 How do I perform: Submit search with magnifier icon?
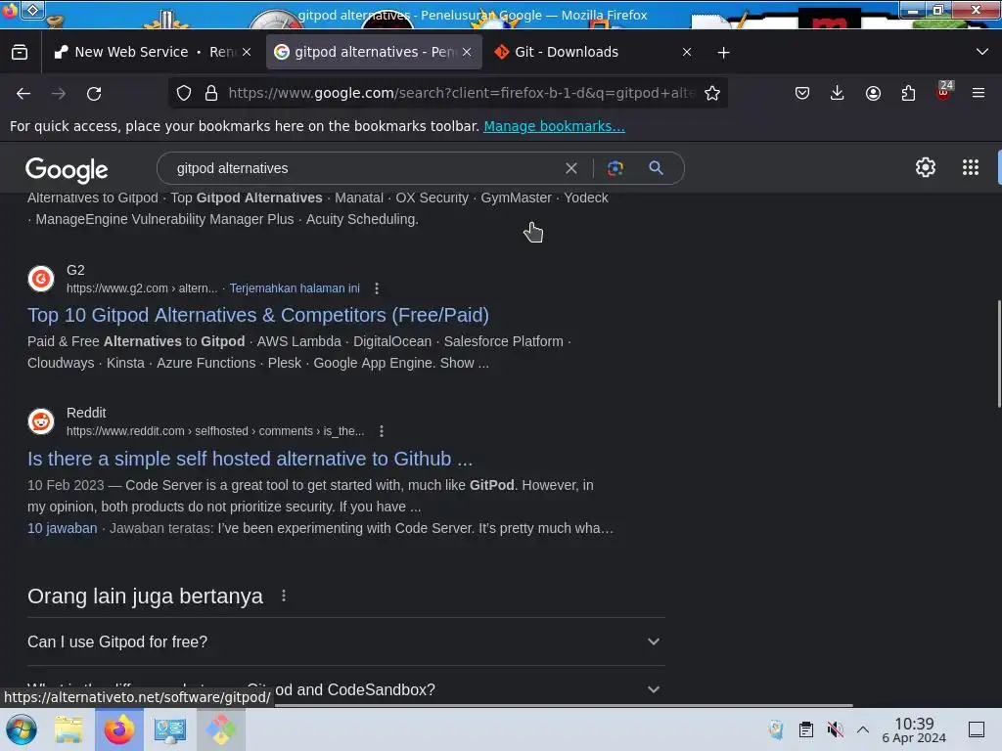[x=656, y=168]
